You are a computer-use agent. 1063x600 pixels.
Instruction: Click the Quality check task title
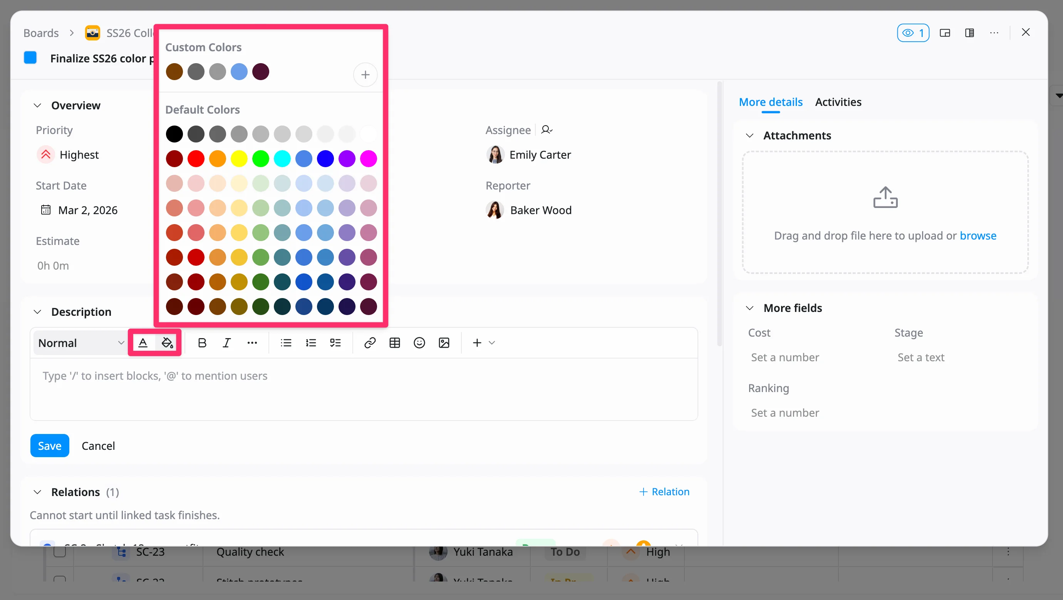pyautogui.click(x=250, y=551)
